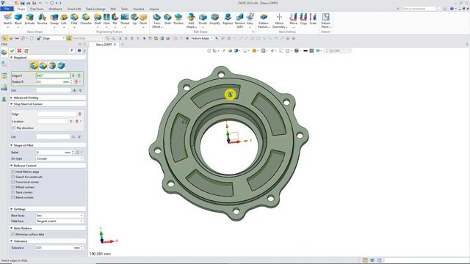Open the Data Exchange tab
Viewport: 470px width, 264px height.
[x=95, y=9]
